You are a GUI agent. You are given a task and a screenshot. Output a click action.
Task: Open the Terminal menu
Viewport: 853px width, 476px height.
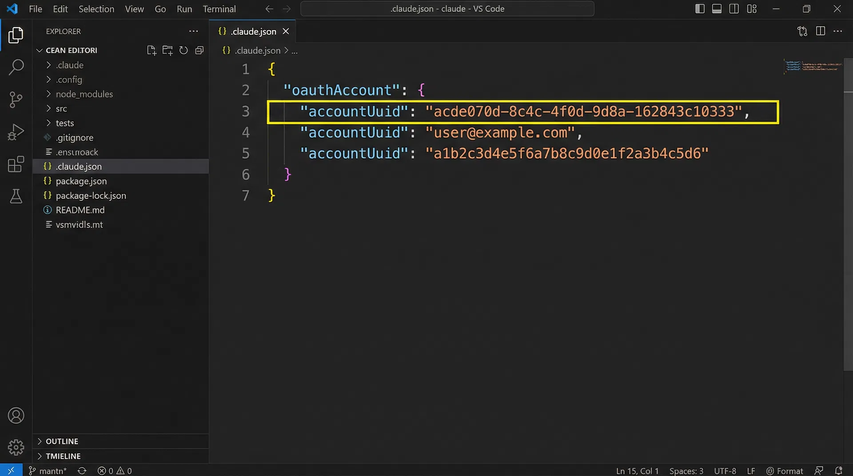219,9
